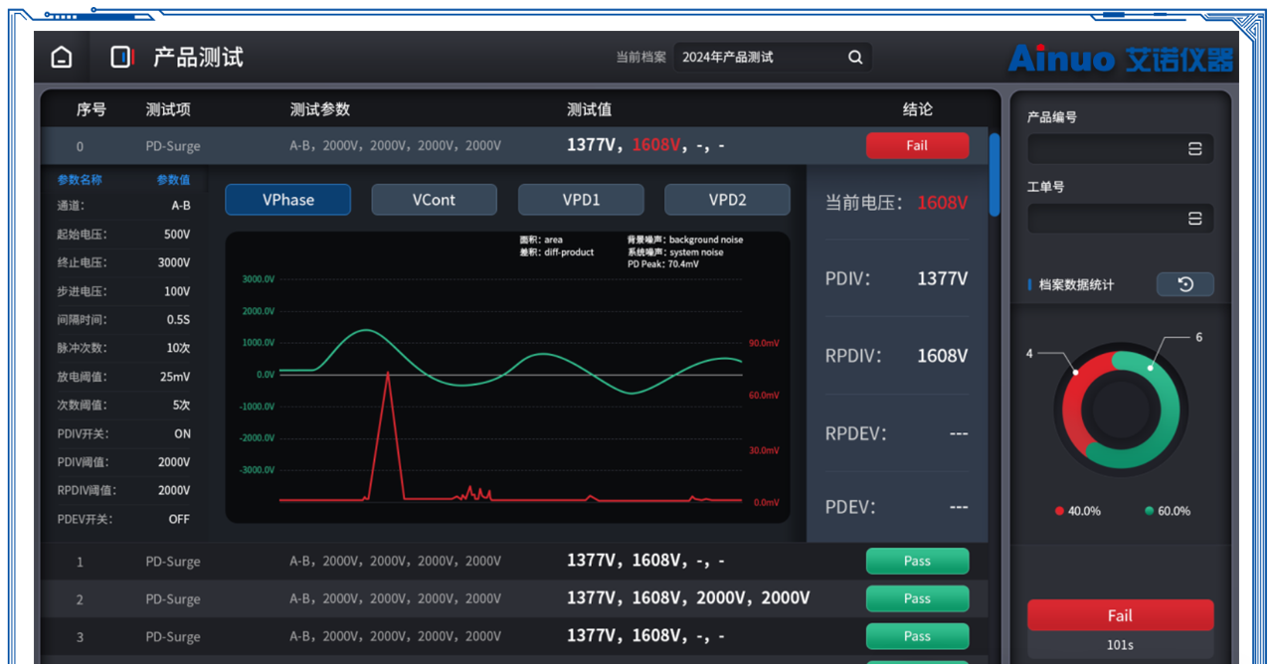1273x666 pixels.
Task: Switch to the VPD1 waveform tab
Action: click(x=581, y=200)
